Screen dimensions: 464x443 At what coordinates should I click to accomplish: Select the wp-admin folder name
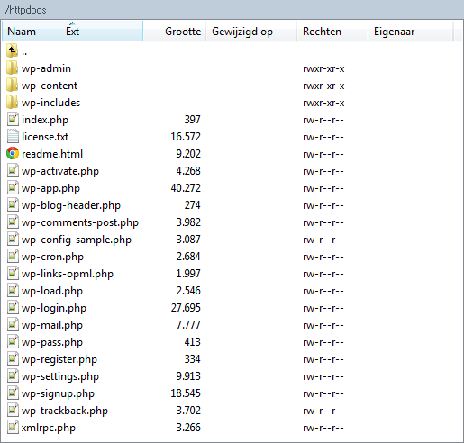tap(46, 68)
